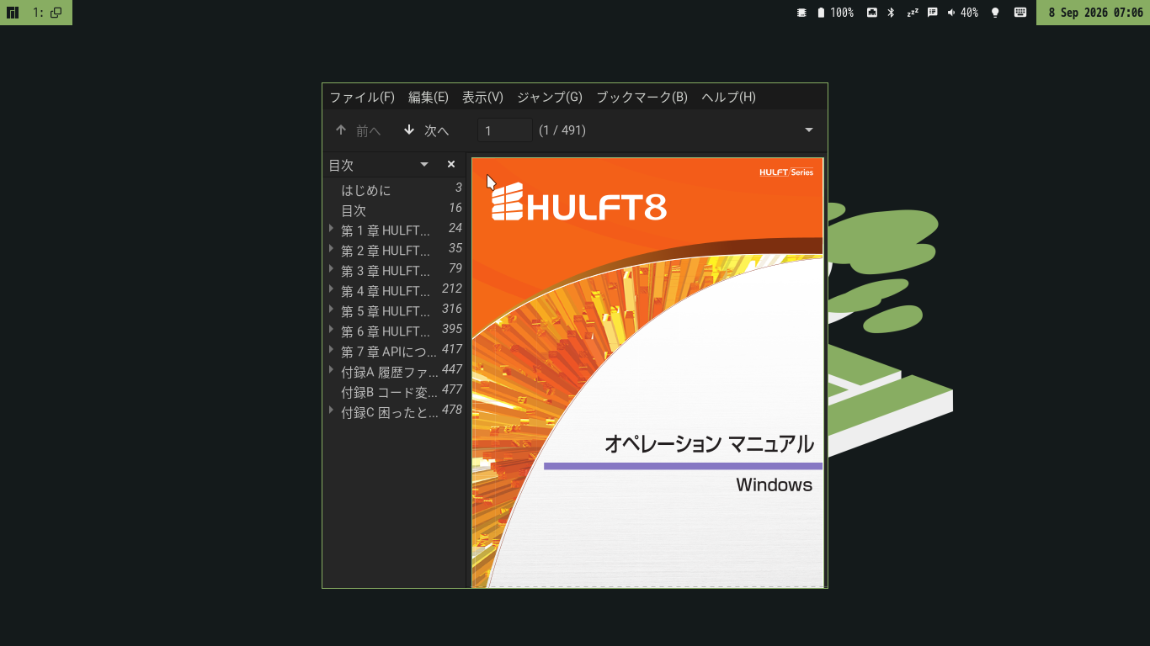Click the 8 Sep 2026 clock
The width and height of the screenshot is (1150, 646).
pos(1095,13)
